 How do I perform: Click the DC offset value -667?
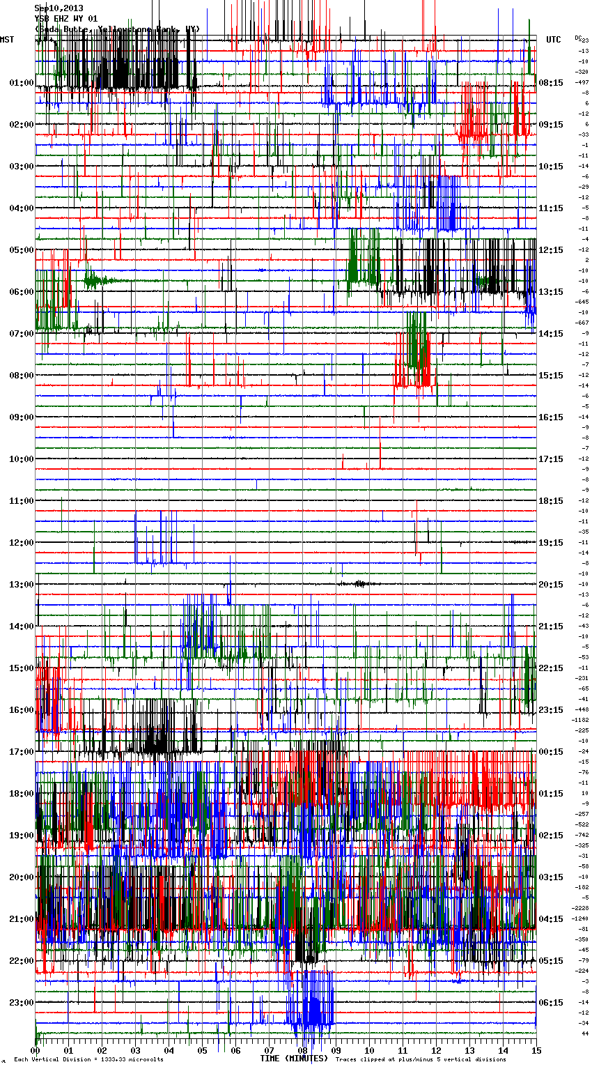(582, 323)
